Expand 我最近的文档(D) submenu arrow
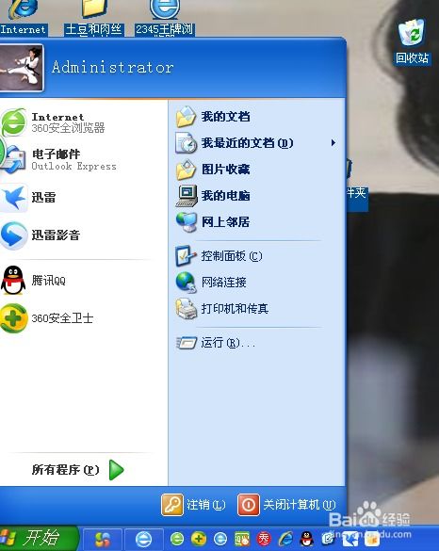Image resolution: width=439 pixels, height=551 pixels. (x=333, y=142)
